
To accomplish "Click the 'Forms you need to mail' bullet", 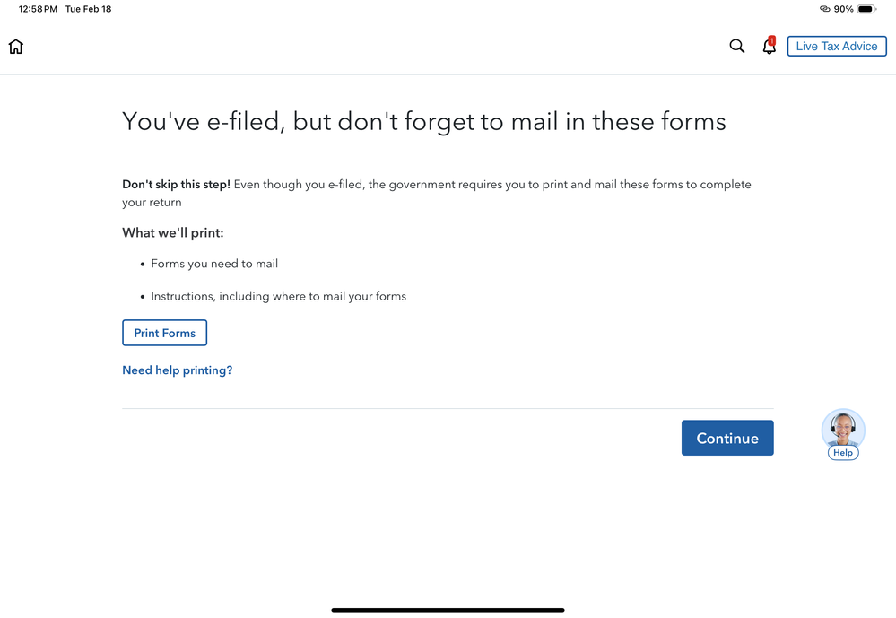I will tap(214, 264).
